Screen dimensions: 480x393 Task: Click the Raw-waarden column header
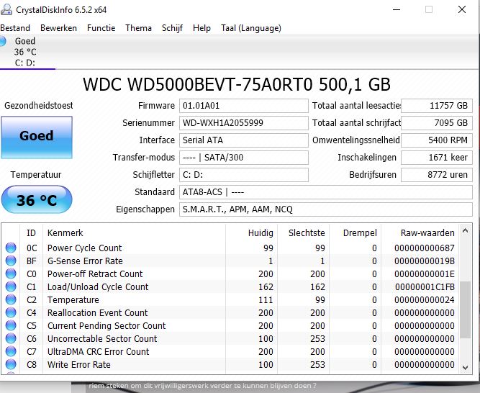427,232
